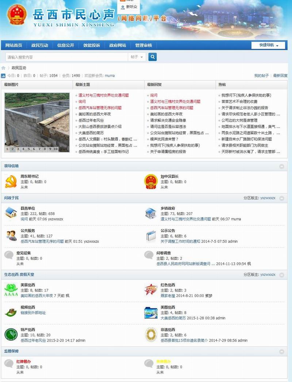Open the 我的帖子 link
Screen dimensions: 292x382
coord(261,76)
